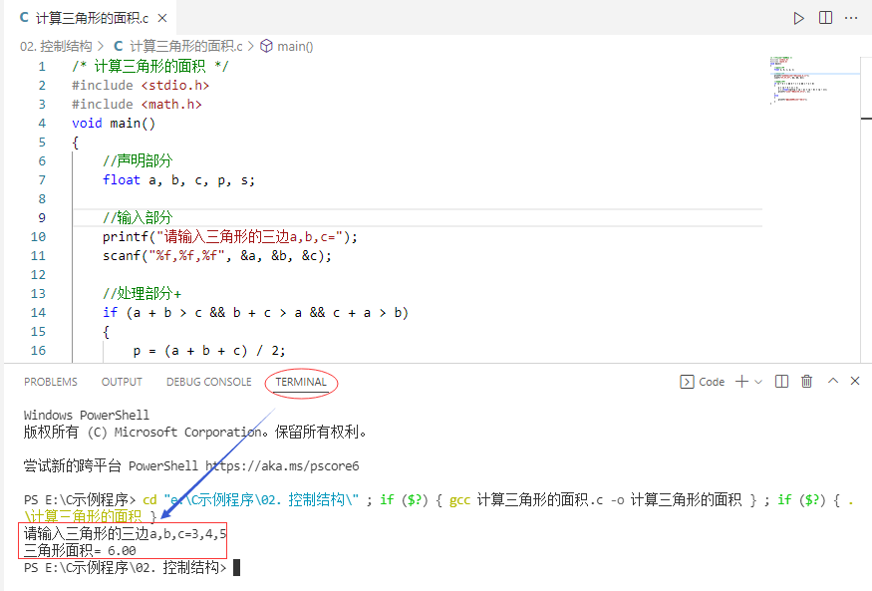Click the C file icon in breadcrumb
Image resolution: width=872 pixels, height=591 pixels.
click(x=118, y=46)
